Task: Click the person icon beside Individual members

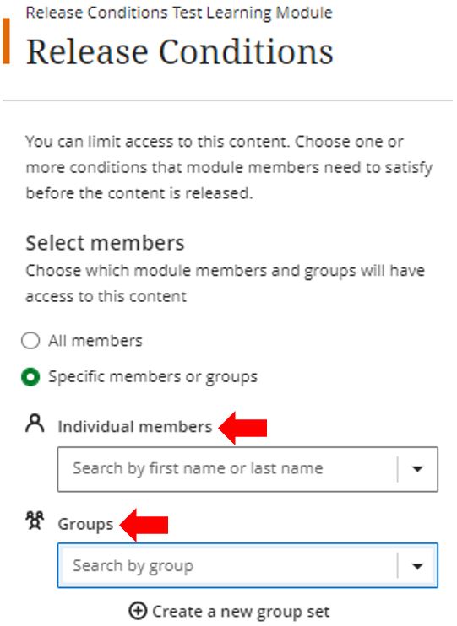Action: pos(35,424)
